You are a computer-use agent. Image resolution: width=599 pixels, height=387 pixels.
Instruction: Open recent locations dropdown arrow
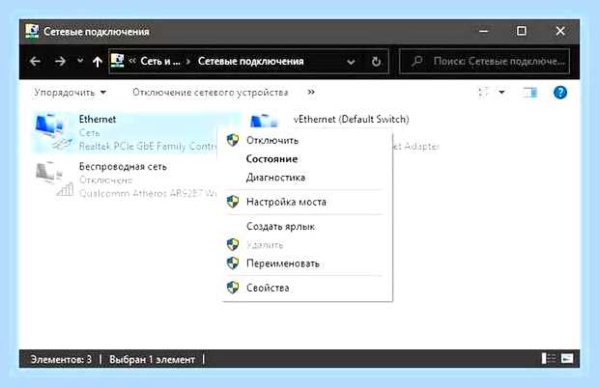(80, 61)
